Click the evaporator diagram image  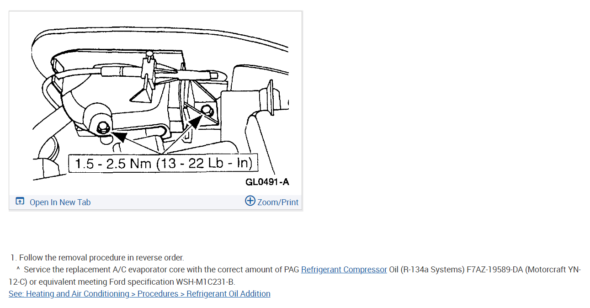pyautogui.click(x=155, y=103)
